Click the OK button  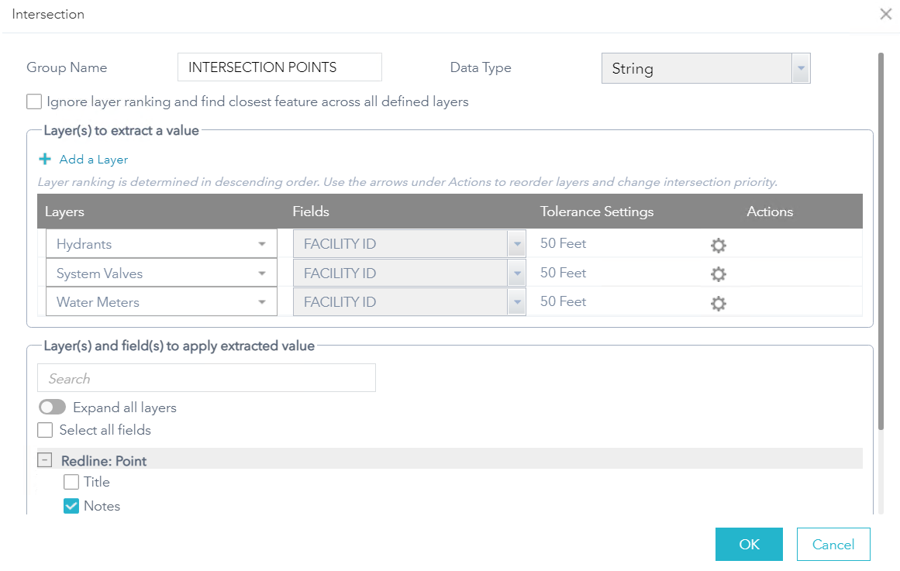coord(749,545)
